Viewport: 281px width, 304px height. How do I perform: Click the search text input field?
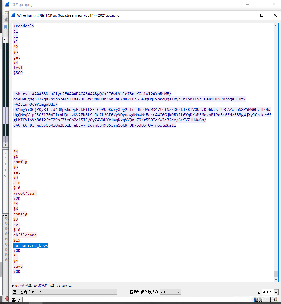coord(137,300)
